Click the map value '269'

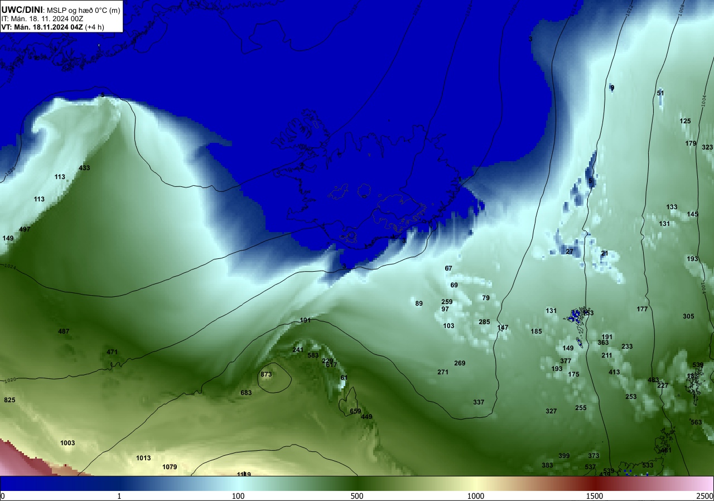[460, 363]
